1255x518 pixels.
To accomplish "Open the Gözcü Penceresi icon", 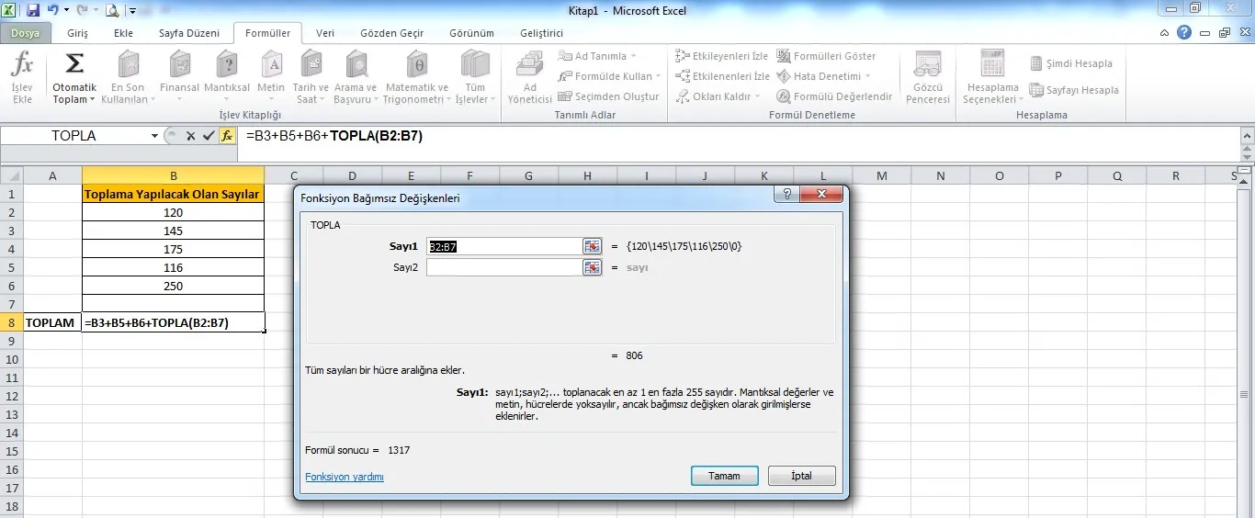I will click(927, 66).
